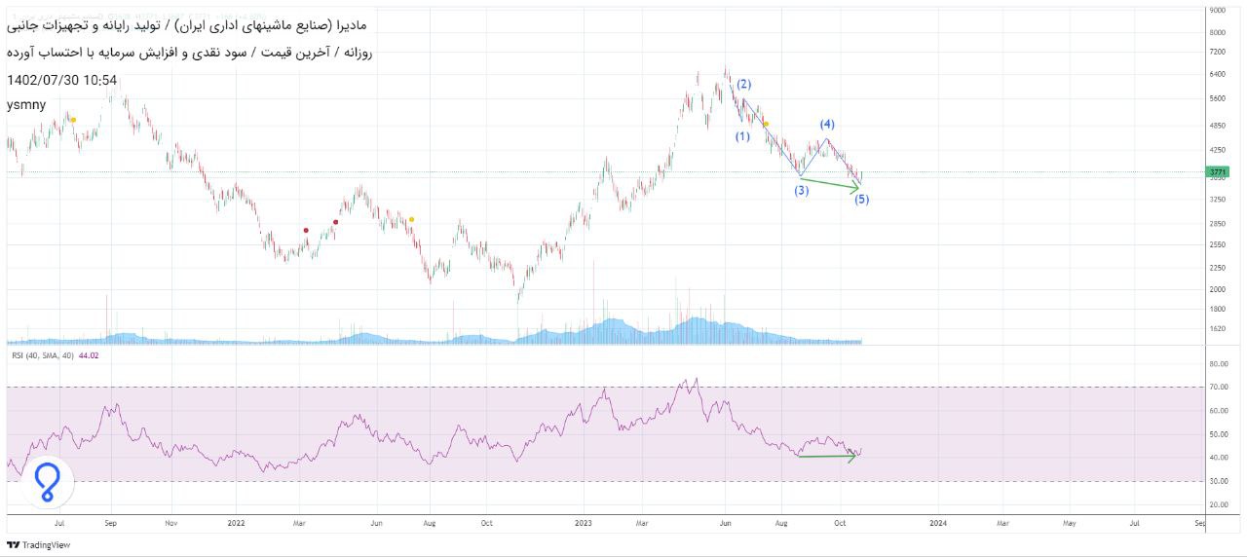1247x557 pixels.
Task: Click the RSI (40, SMA, 40) indicator legend
Action: tap(55, 355)
